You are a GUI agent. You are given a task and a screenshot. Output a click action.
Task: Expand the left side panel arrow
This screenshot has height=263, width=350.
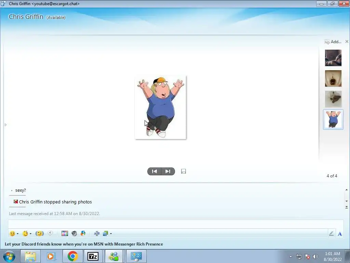click(5, 125)
